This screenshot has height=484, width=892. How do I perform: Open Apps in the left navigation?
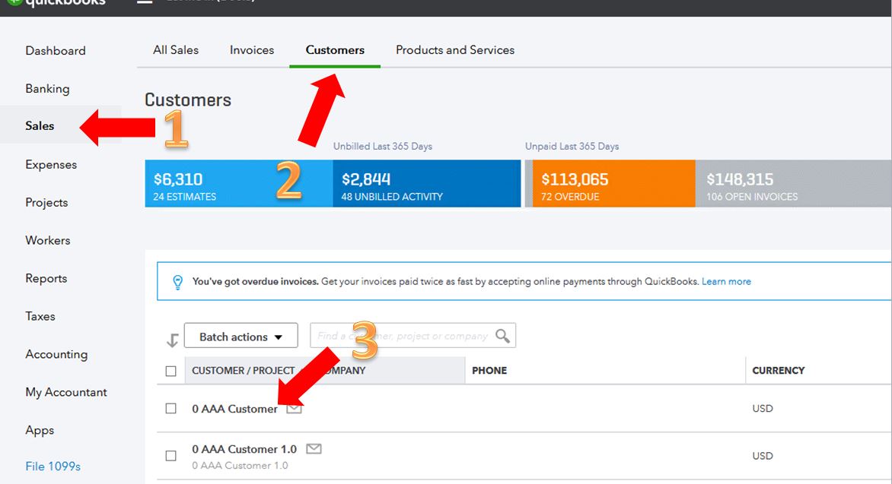click(x=40, y=430)
